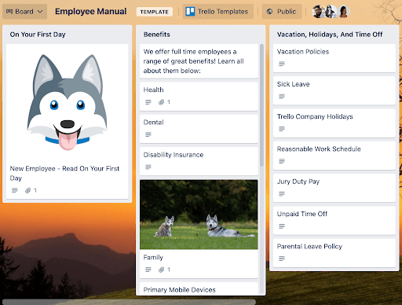
Task: Click description icon on Reasonable Work Schedule card
Action: (x=282, y=161)
